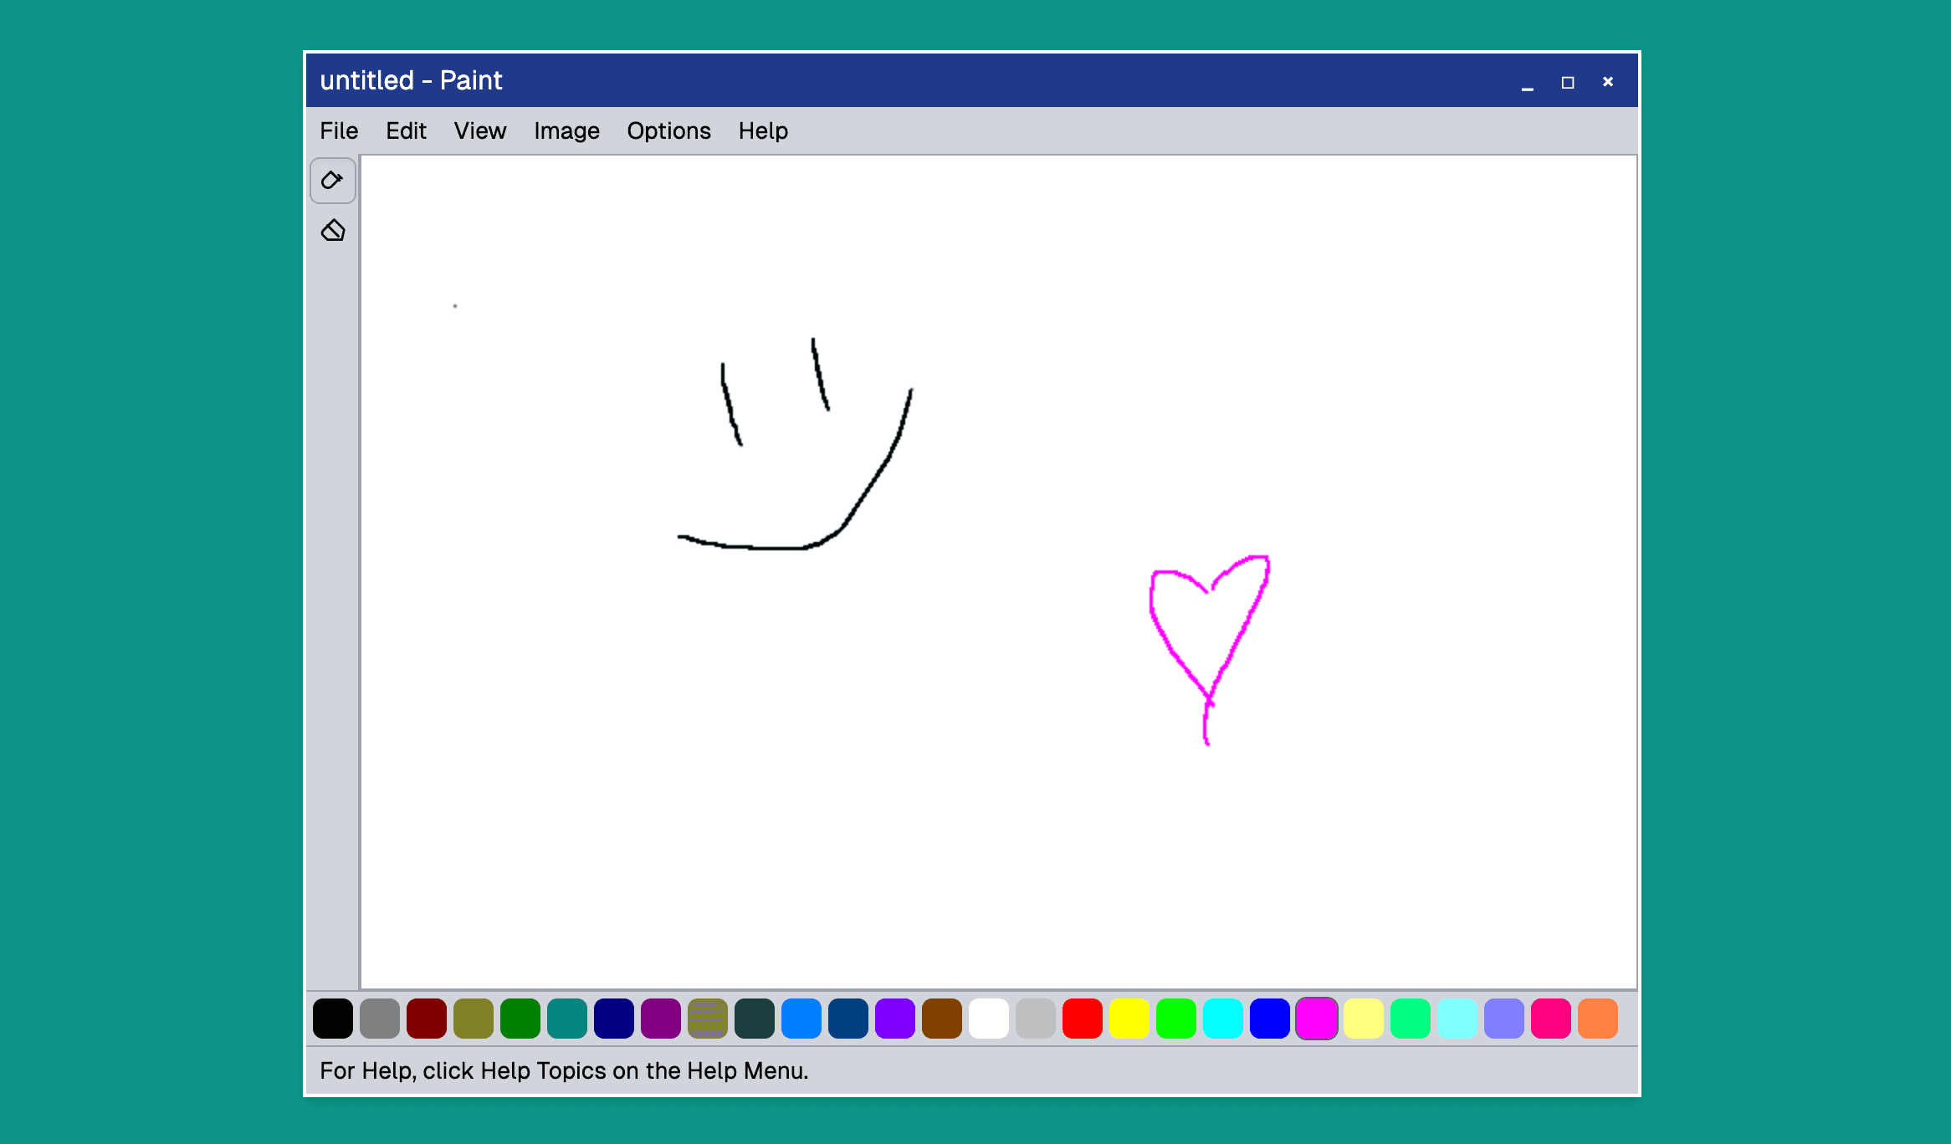The image size is (1951, 1144).
Task: Close the Paint window
Action: (1607, 82)
